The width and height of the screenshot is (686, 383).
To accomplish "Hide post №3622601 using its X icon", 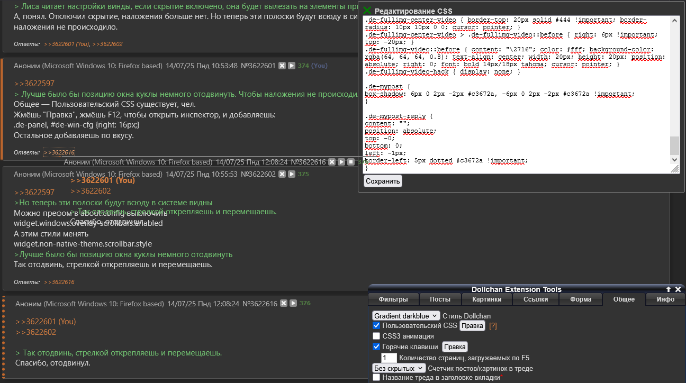I will [x=282, y=66].
